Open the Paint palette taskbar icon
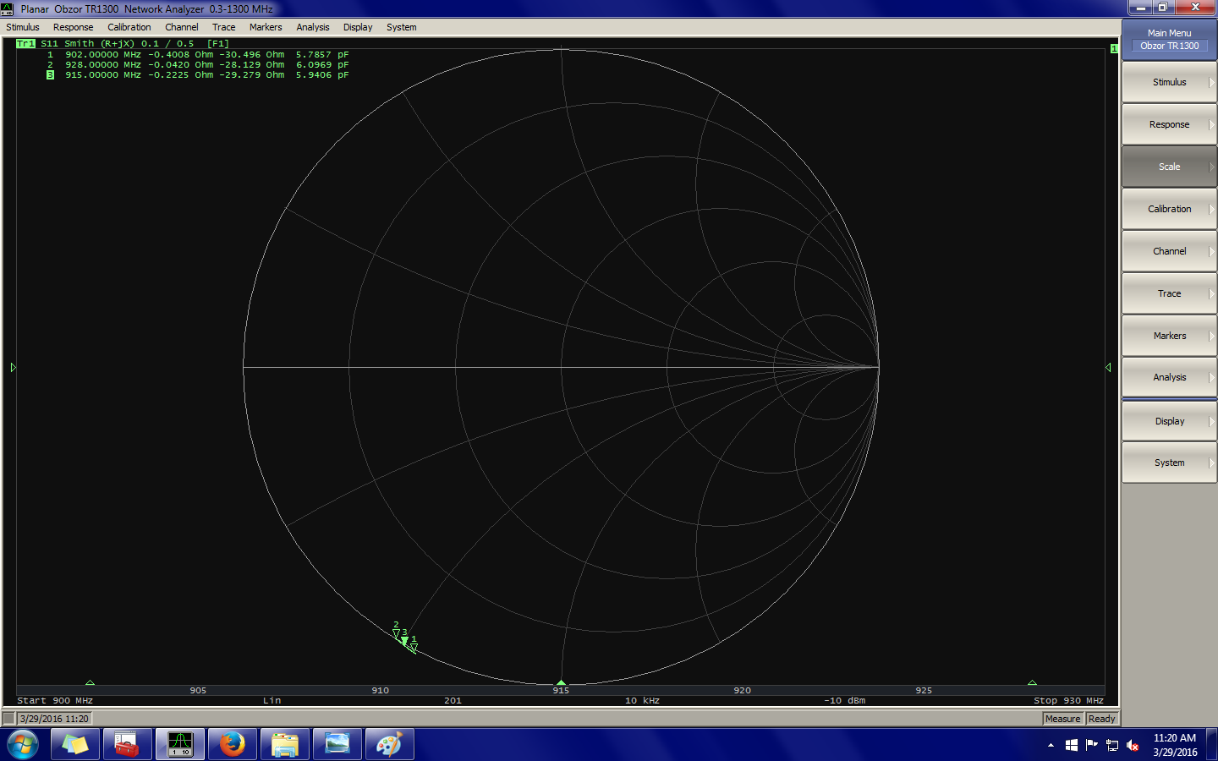 coord(389,744)
